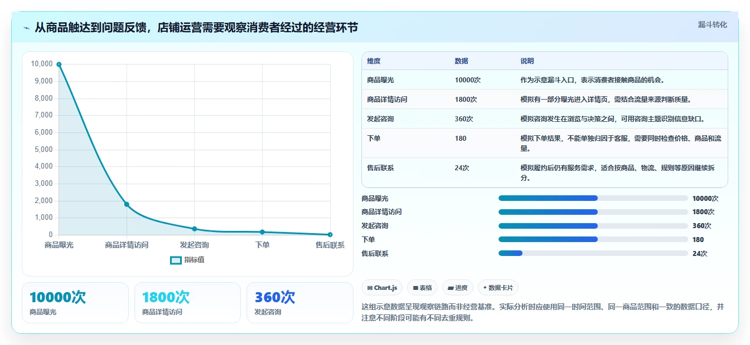Click the 商品详情访问 progress bar
The width and height of the screenshot is (750, 345).
pyautogui.click(x=593, y=212)
